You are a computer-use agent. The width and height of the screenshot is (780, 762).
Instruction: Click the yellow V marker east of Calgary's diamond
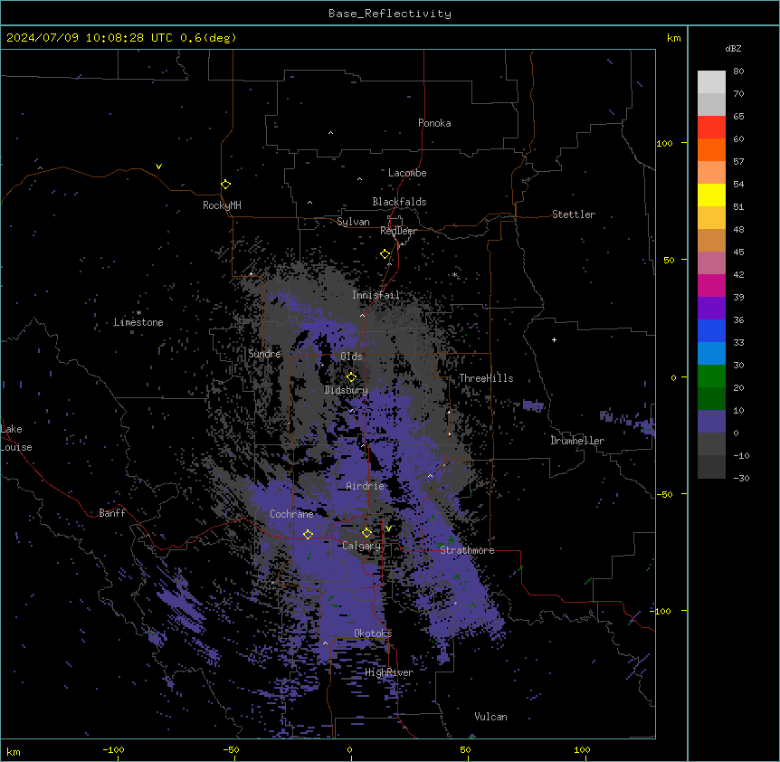(388, 529)
